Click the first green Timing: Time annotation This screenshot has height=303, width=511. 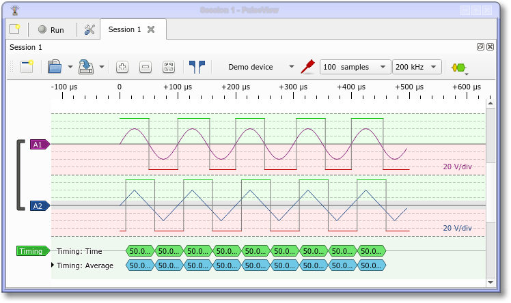click(x=140, y=251)
